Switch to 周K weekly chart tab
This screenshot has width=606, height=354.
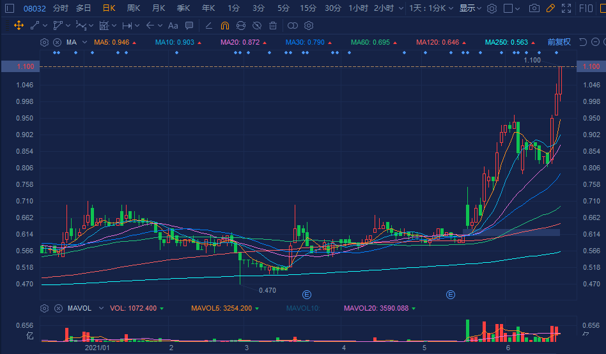point(134,8)
